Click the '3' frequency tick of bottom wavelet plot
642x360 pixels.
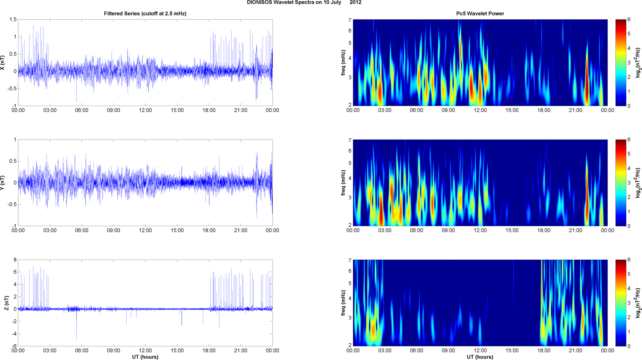[350, 317]
